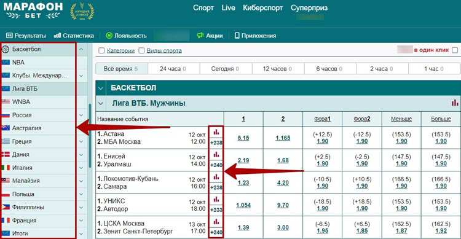Select the '2 часа' time filter tab
This screenshot has height=239, width=461.
tap(382, 69)
